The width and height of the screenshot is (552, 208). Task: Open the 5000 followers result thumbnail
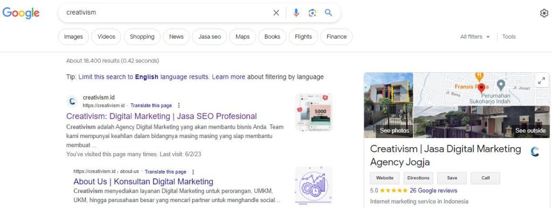314,112
